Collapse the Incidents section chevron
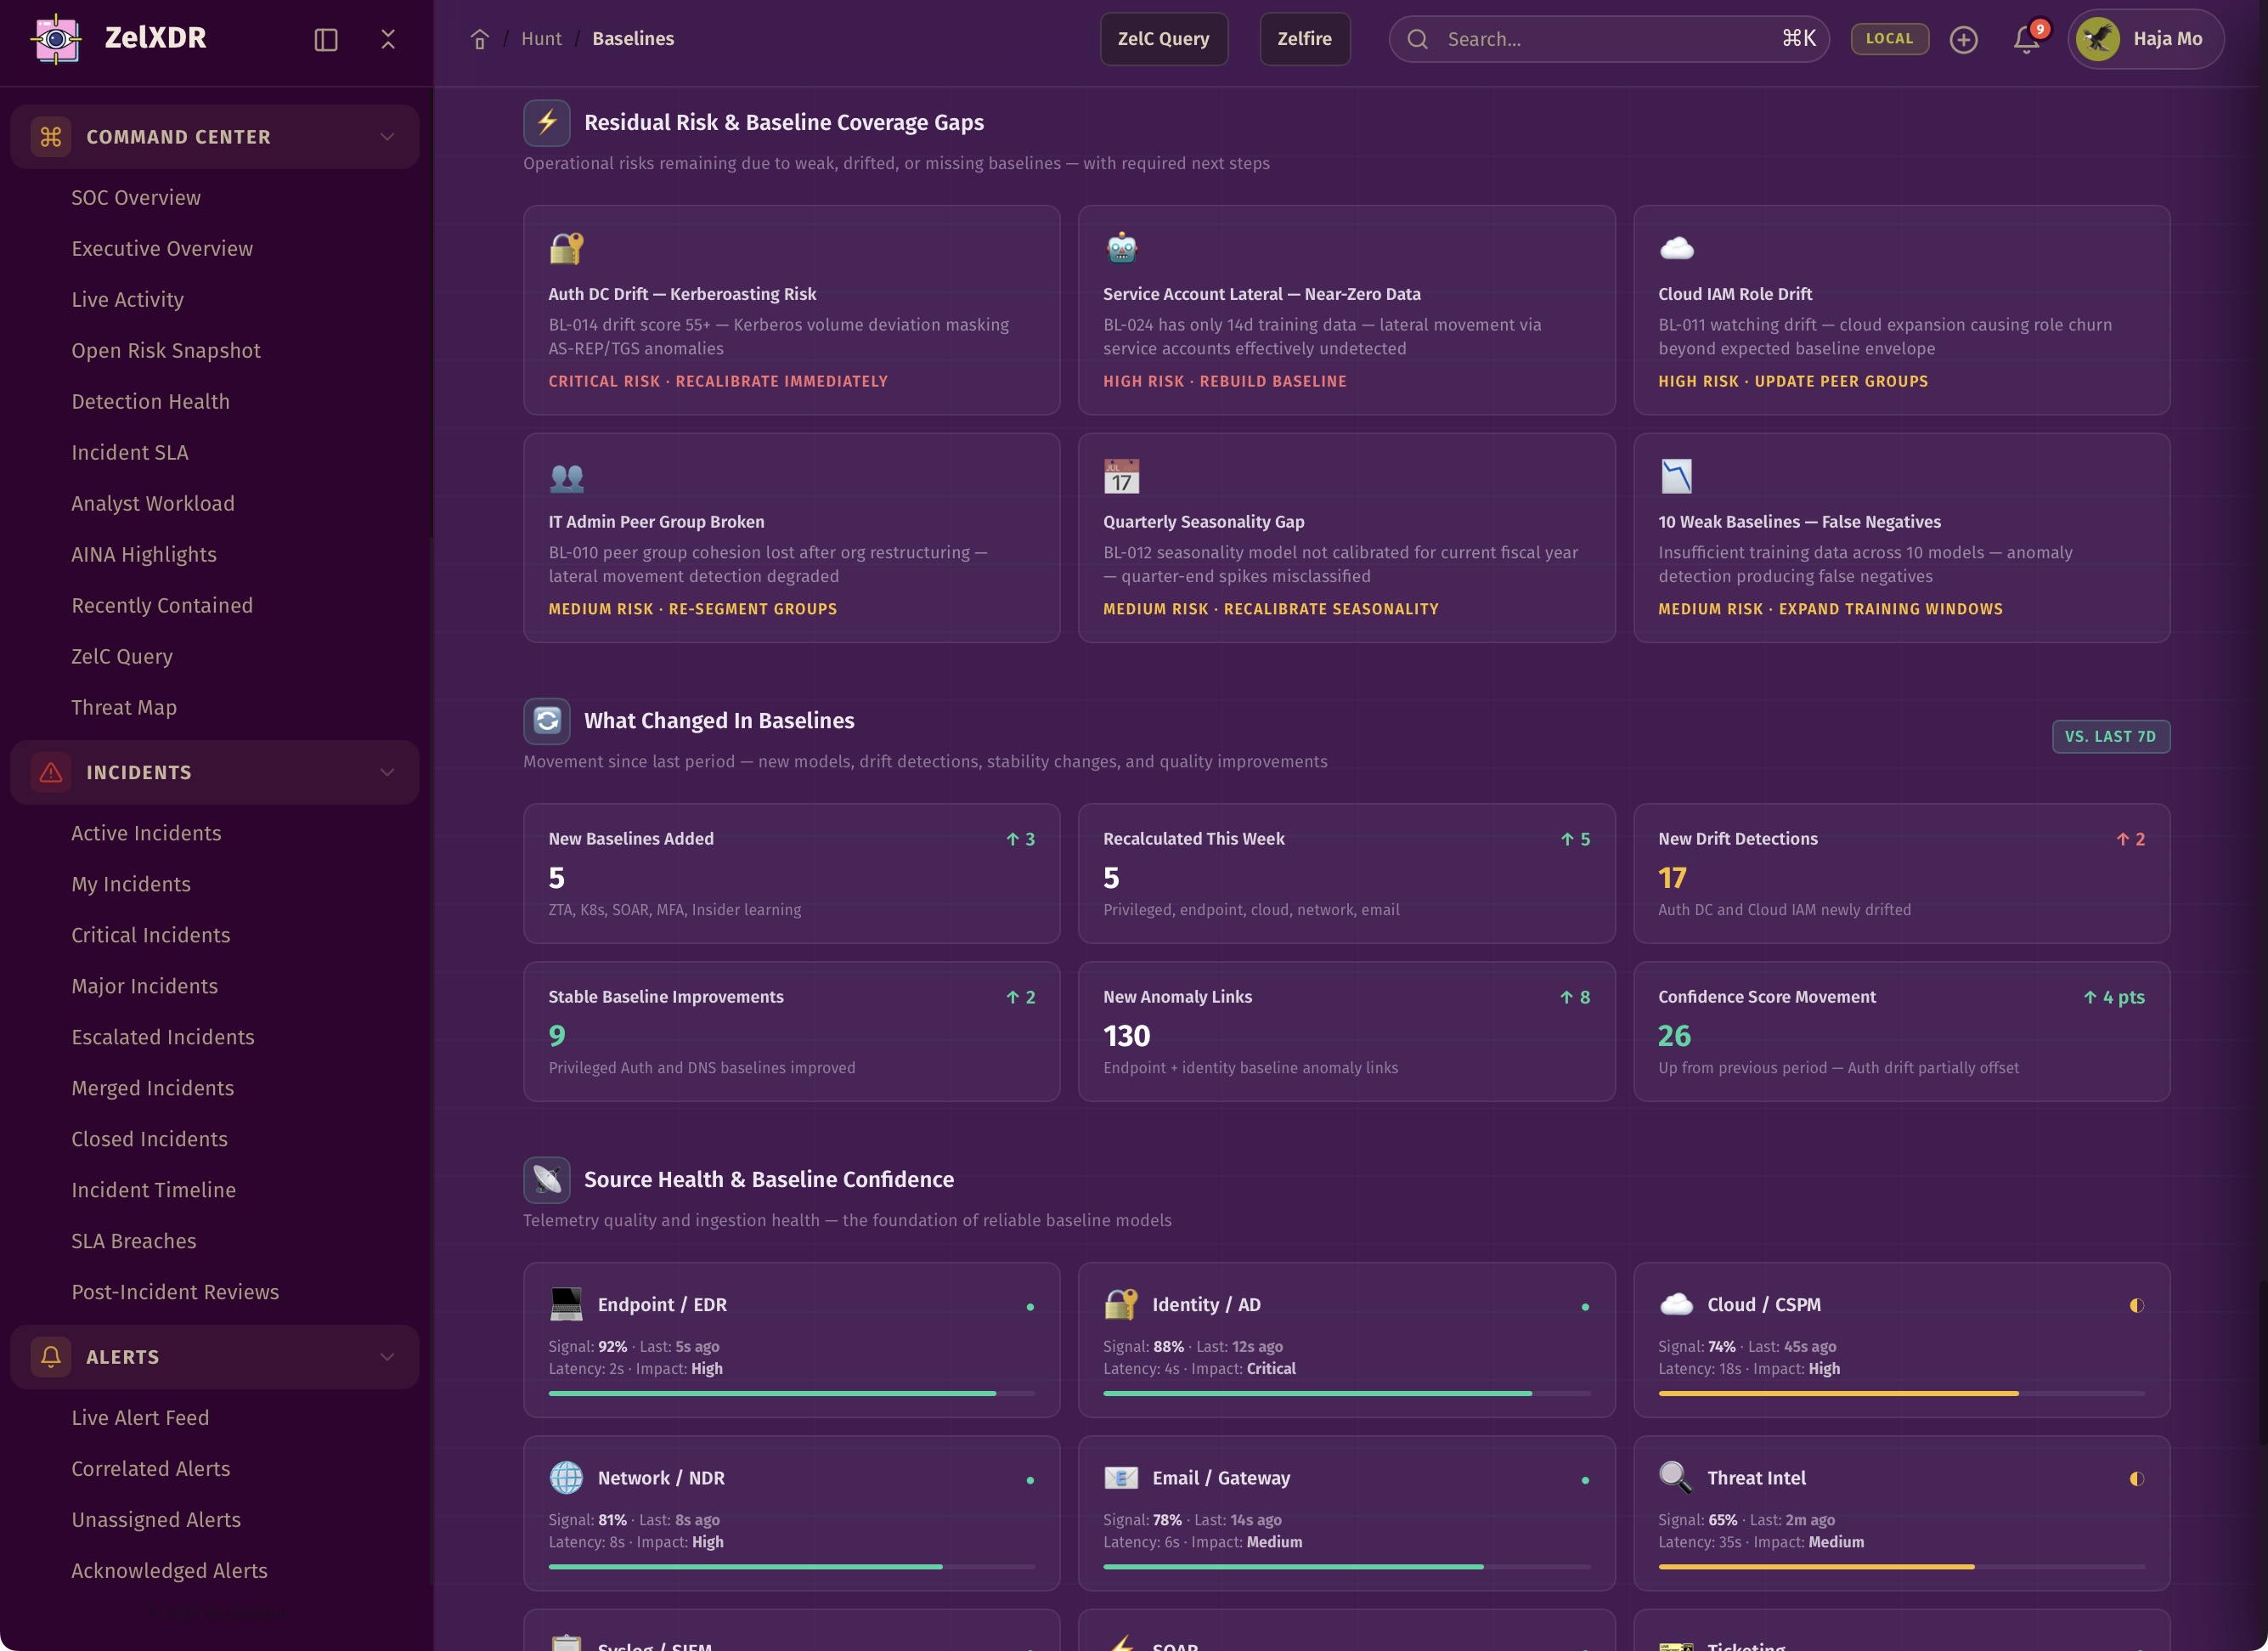 (x=387, y=772)
